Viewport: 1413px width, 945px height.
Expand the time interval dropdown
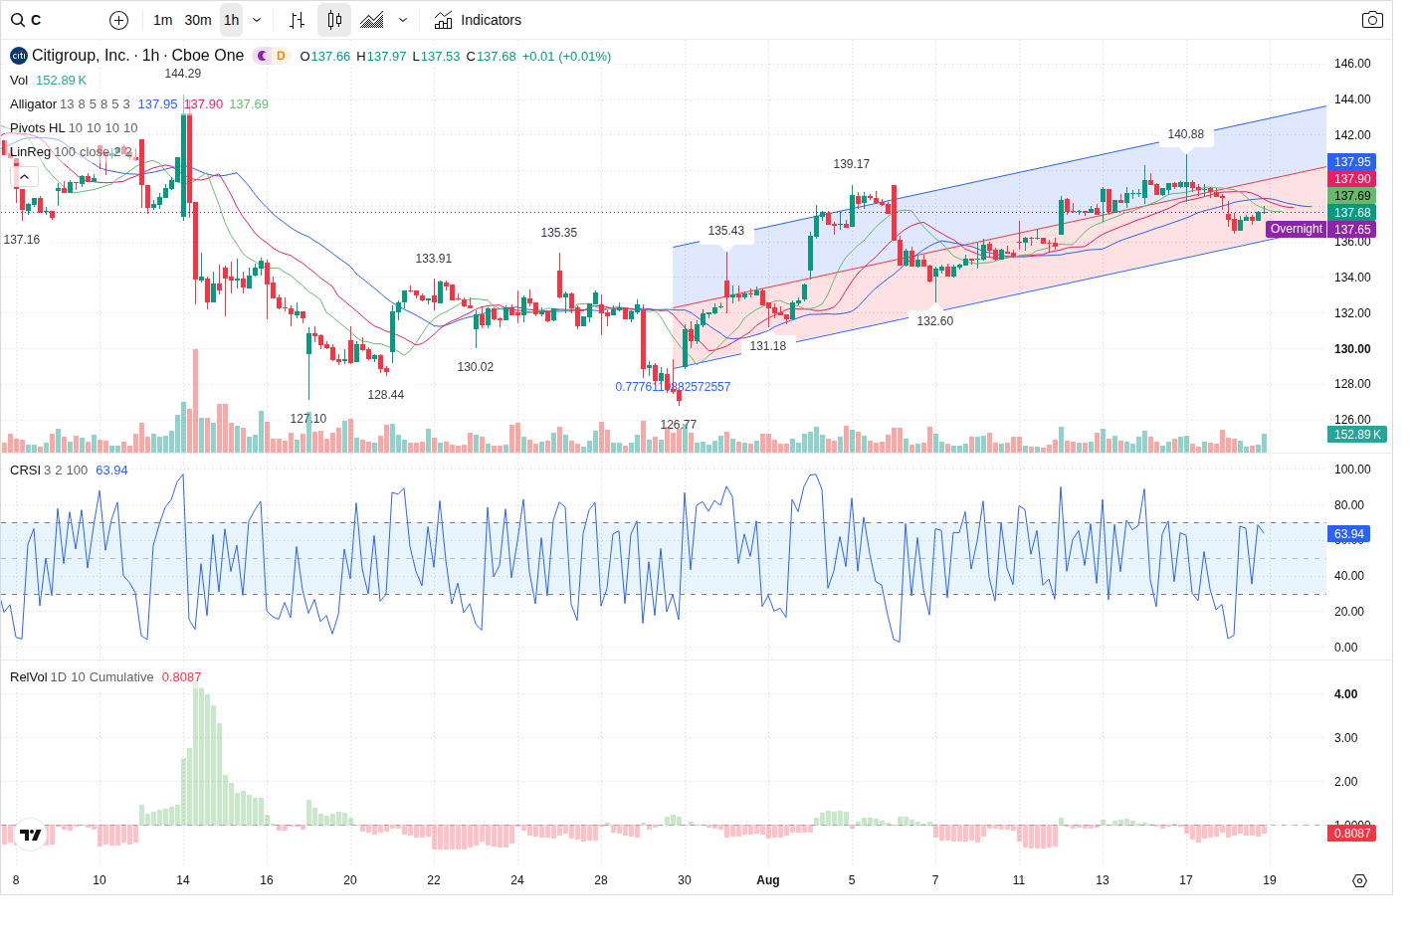(257, 20)
